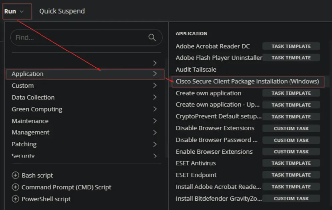332x210 pixels.
Task: Open the Green Computing category
Action: click(37, 109)
